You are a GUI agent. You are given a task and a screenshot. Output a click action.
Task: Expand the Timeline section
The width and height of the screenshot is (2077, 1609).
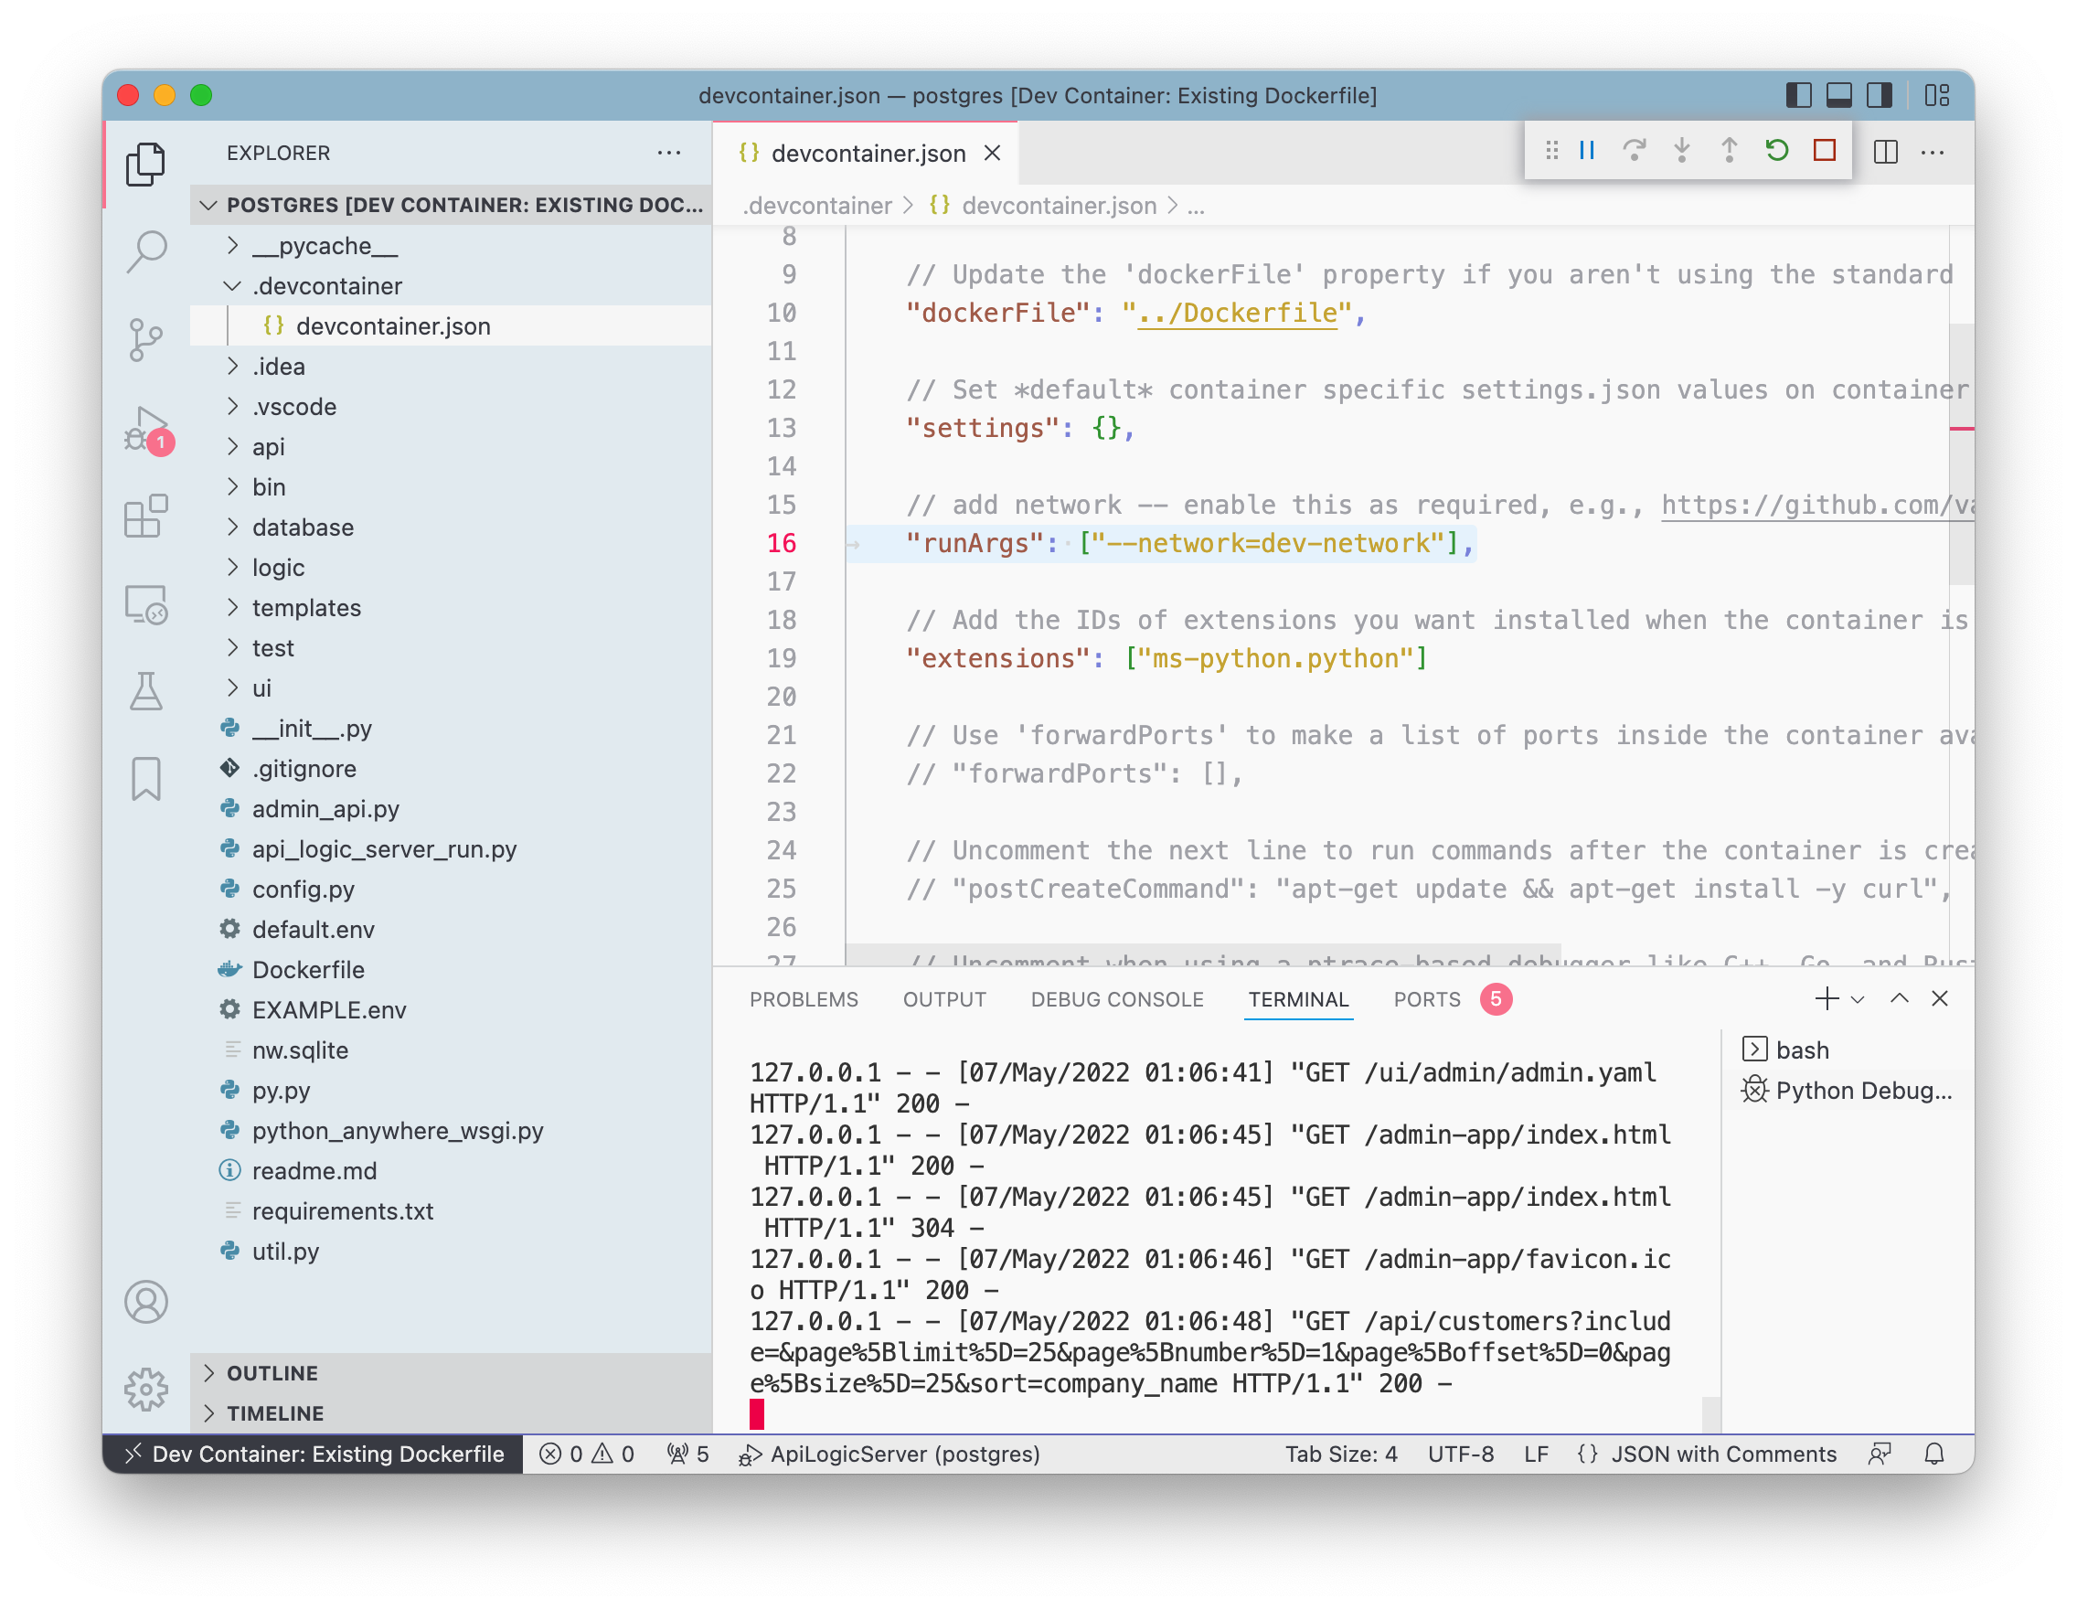pos(451,1414)
